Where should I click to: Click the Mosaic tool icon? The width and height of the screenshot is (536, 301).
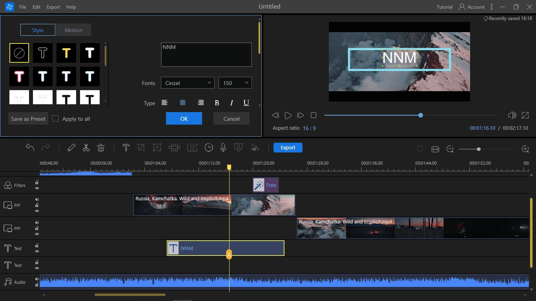tap(174, 147)
